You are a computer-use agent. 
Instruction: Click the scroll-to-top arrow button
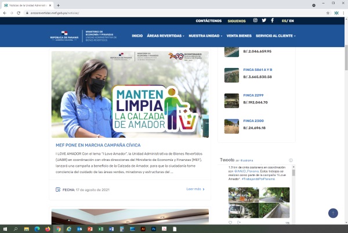(x=333, y=213)
